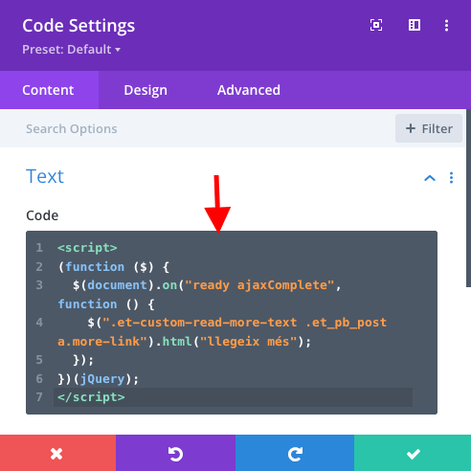
Task: Open the Code Settings three-dot menu
Action: coord(446,25)
